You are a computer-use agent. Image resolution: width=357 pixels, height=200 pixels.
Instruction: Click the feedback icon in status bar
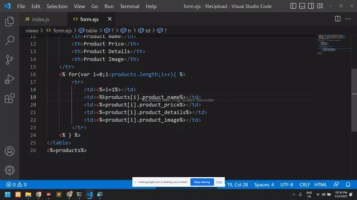tap(336, 184)
